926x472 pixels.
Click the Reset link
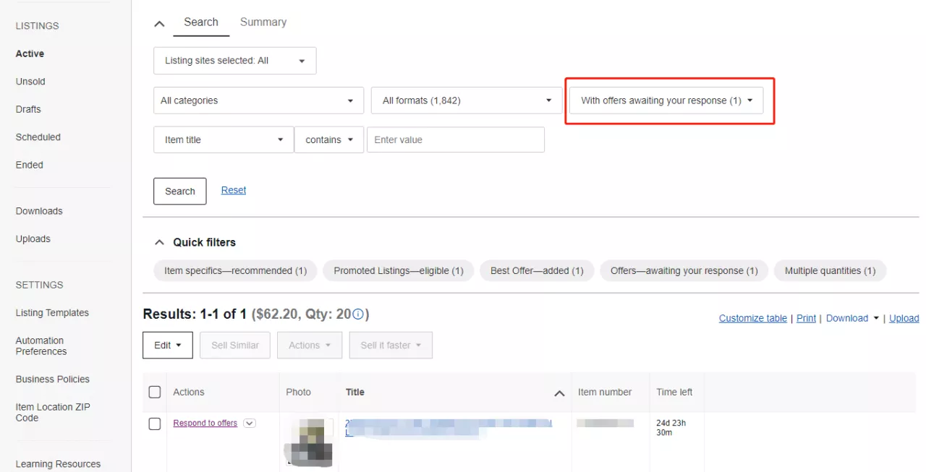coord(234,190)
